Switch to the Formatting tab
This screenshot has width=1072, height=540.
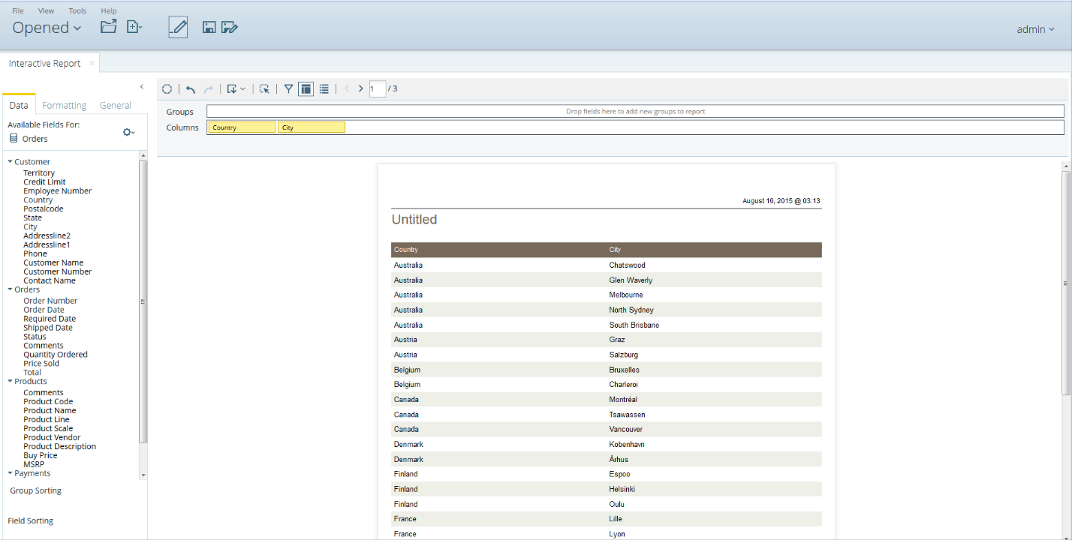tap(65, 106)
